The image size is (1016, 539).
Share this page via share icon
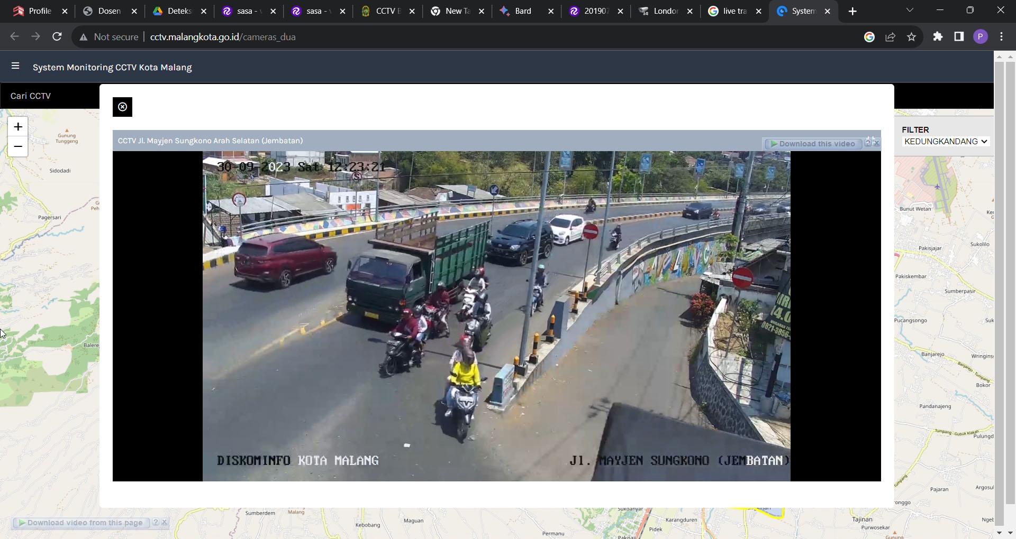click(891, 36)
